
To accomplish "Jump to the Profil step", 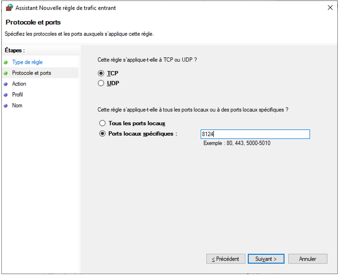I will (x=18, y=95).
